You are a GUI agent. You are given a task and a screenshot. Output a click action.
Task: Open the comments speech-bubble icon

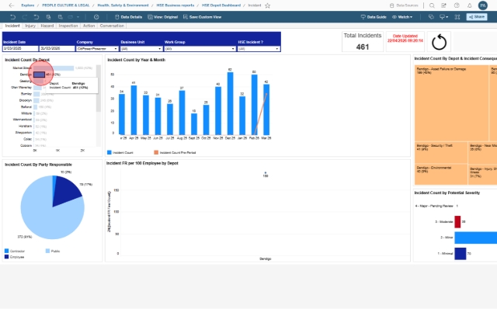[x=431, y=17]
